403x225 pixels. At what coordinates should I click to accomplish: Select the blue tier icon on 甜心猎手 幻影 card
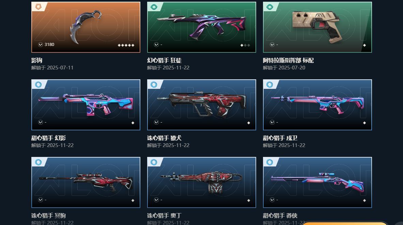[x=38, y=84]
